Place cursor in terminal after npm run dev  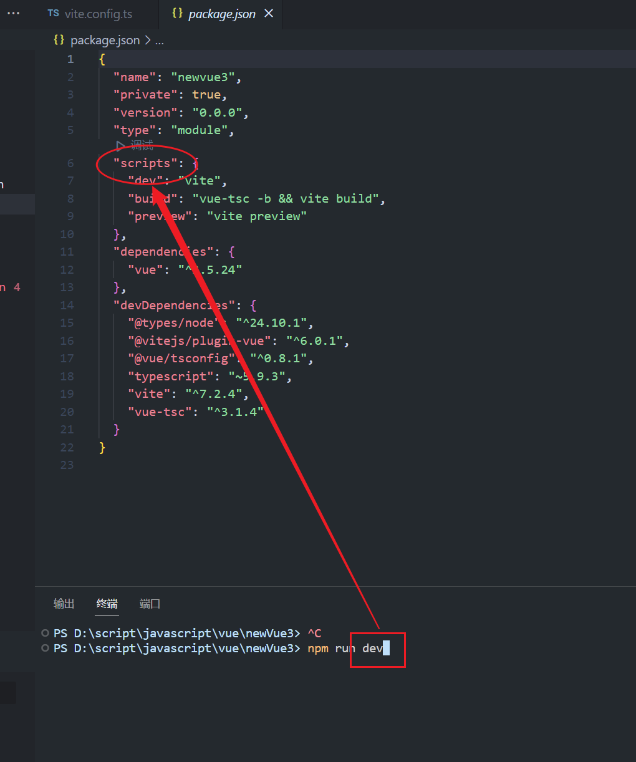click(387, 649)
